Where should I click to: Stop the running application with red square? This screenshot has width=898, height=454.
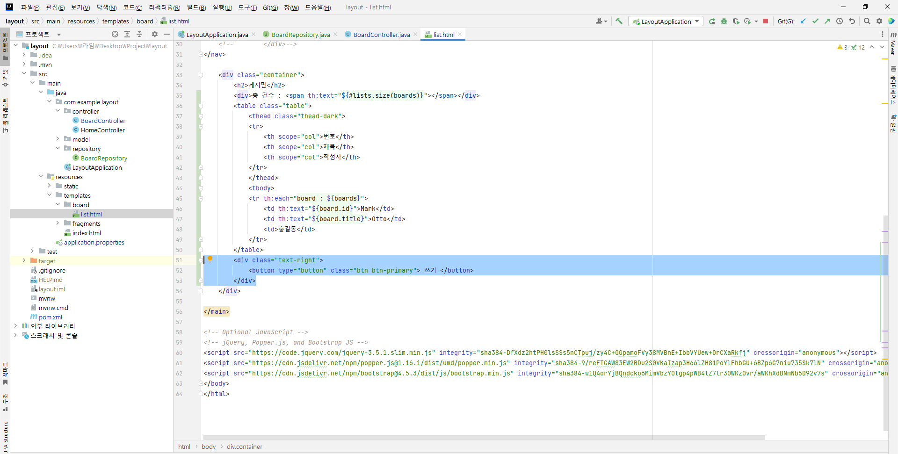coord(766,21)
